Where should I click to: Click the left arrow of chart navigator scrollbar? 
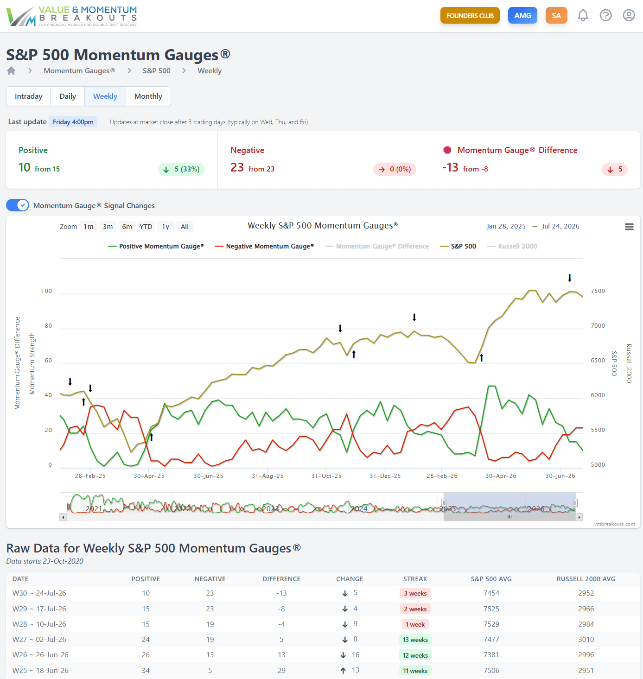click(64, 517)
